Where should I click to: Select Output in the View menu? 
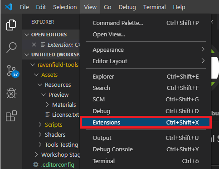[146, 138]
